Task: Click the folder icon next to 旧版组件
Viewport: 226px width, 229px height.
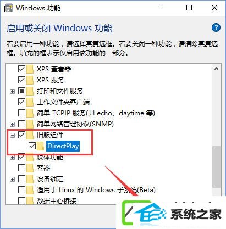Action: [30, 135]
